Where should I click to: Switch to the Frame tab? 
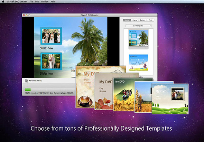pyautogui.click(x=135, y=20)
